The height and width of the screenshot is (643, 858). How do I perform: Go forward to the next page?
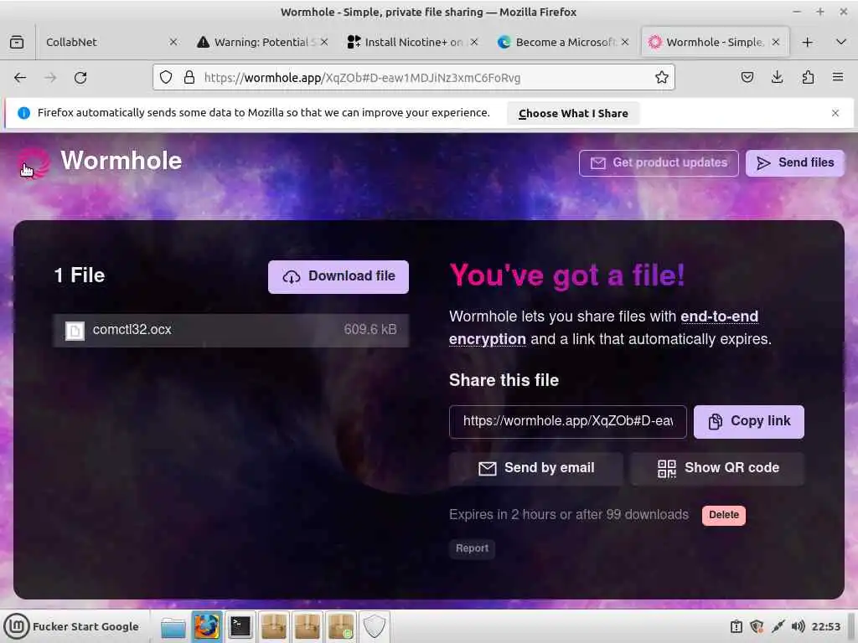[50, 78]
